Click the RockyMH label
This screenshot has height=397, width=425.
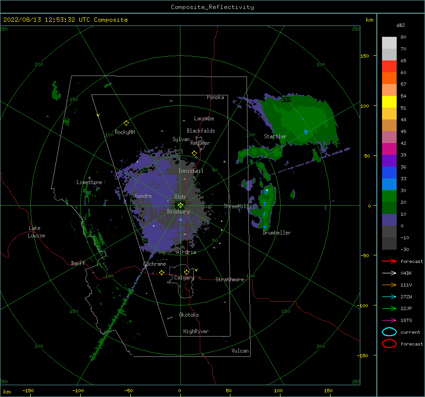click(125, 132)
